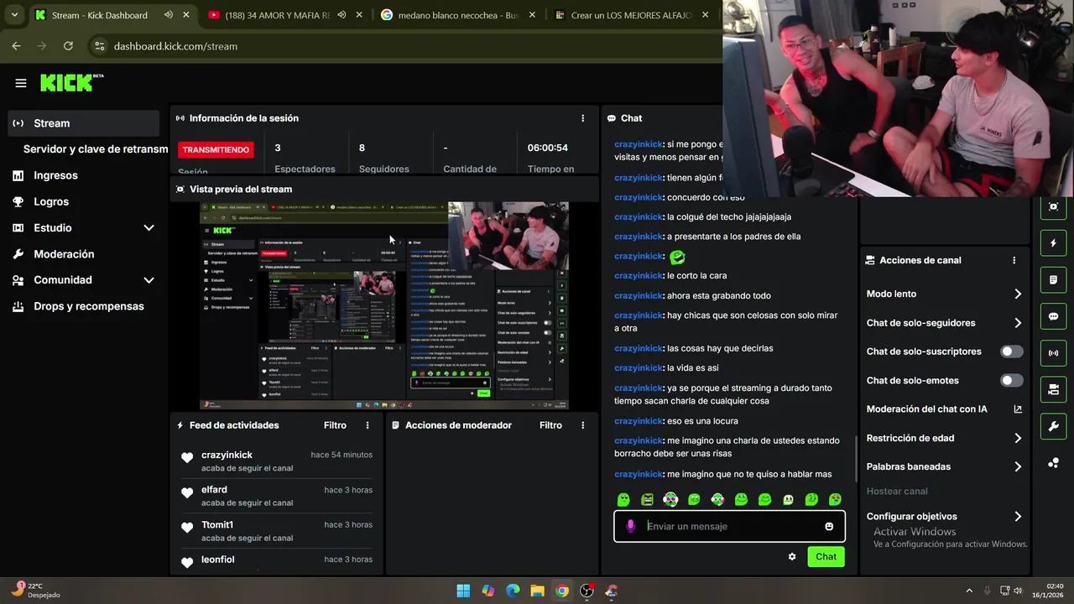Click crazyinkick name on 'eso es una locura'

(x=639, y=421)
